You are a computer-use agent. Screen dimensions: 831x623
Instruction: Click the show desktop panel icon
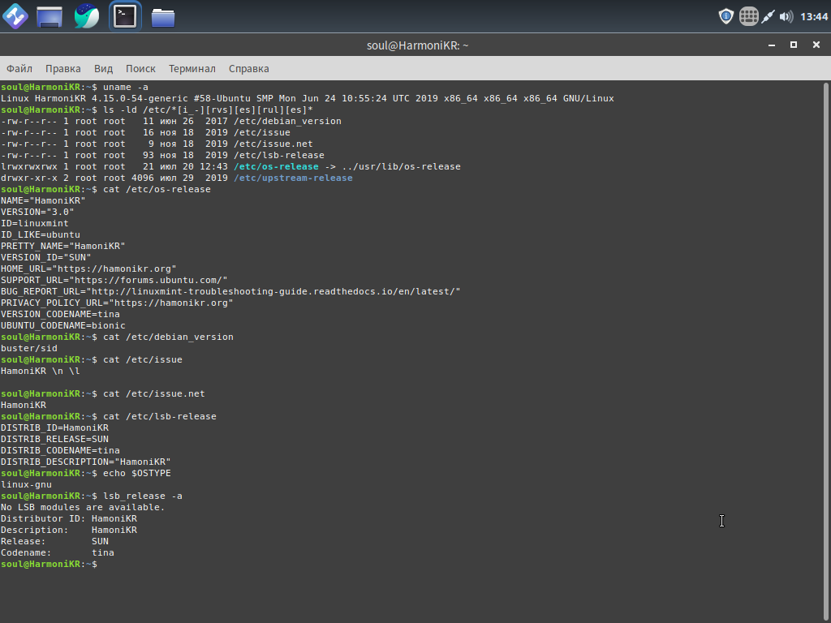(50, 16)
